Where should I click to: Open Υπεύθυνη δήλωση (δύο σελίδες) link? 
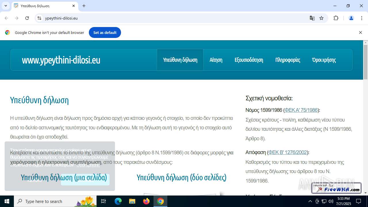pos(181,177)
